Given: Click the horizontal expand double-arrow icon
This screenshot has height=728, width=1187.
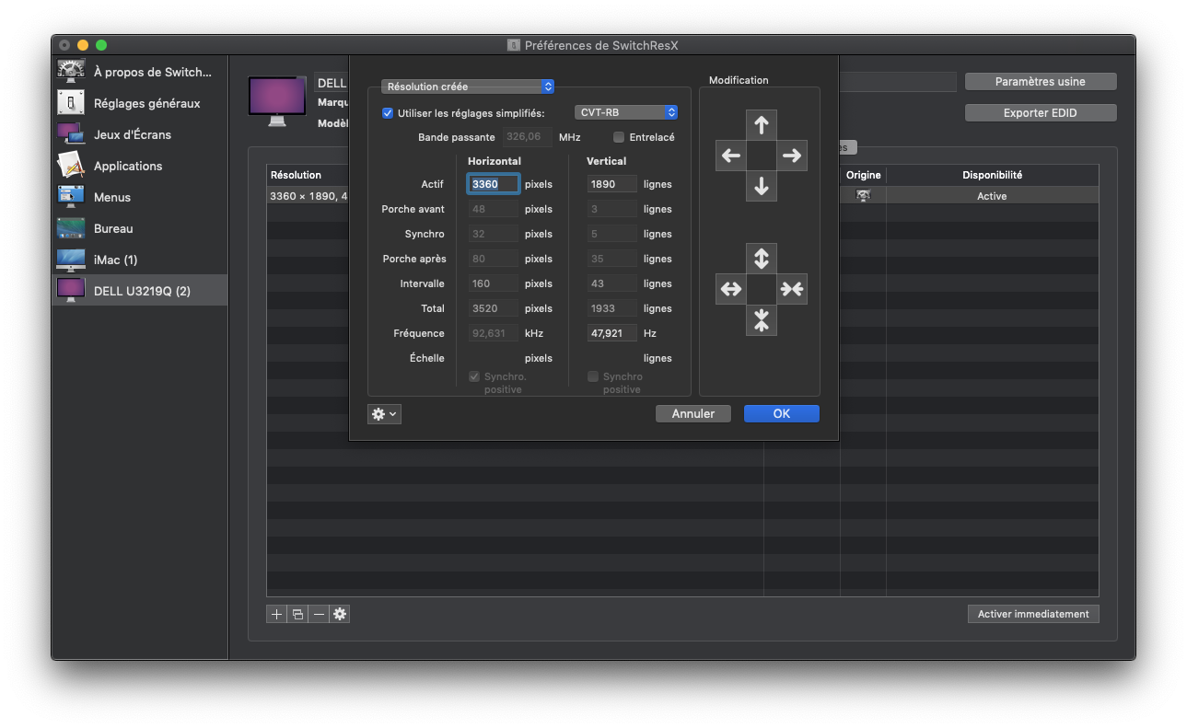Looking at the screenshot, I should point(730,289).
